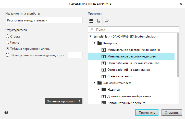Expand the Надписи folder arrow
The image size is (185, 119).
coord(98,90)
